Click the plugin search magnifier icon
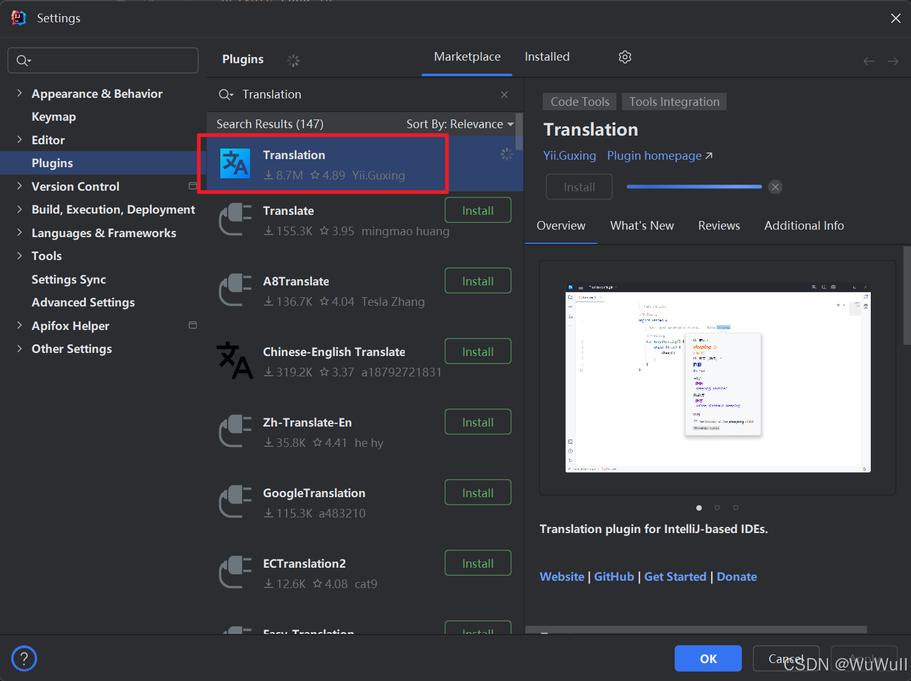 [x=226, y=95]
